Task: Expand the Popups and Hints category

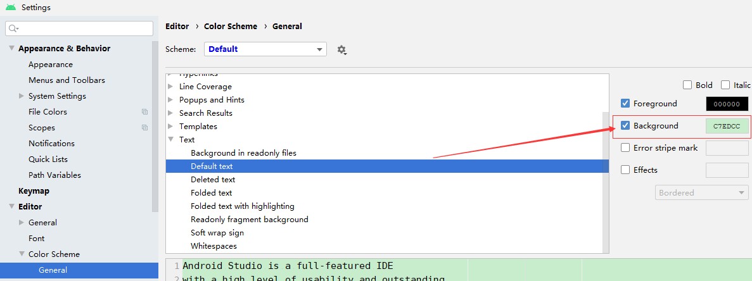Action: point(170,100)
